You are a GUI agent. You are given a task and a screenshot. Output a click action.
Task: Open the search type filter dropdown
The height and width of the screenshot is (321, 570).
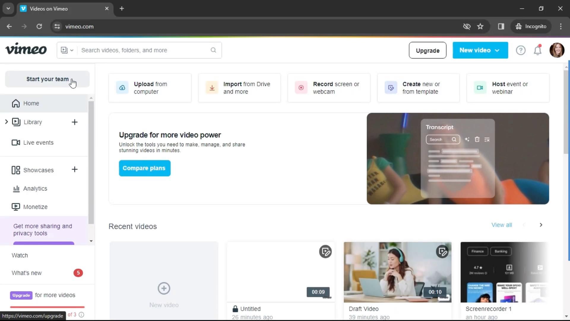67,50
